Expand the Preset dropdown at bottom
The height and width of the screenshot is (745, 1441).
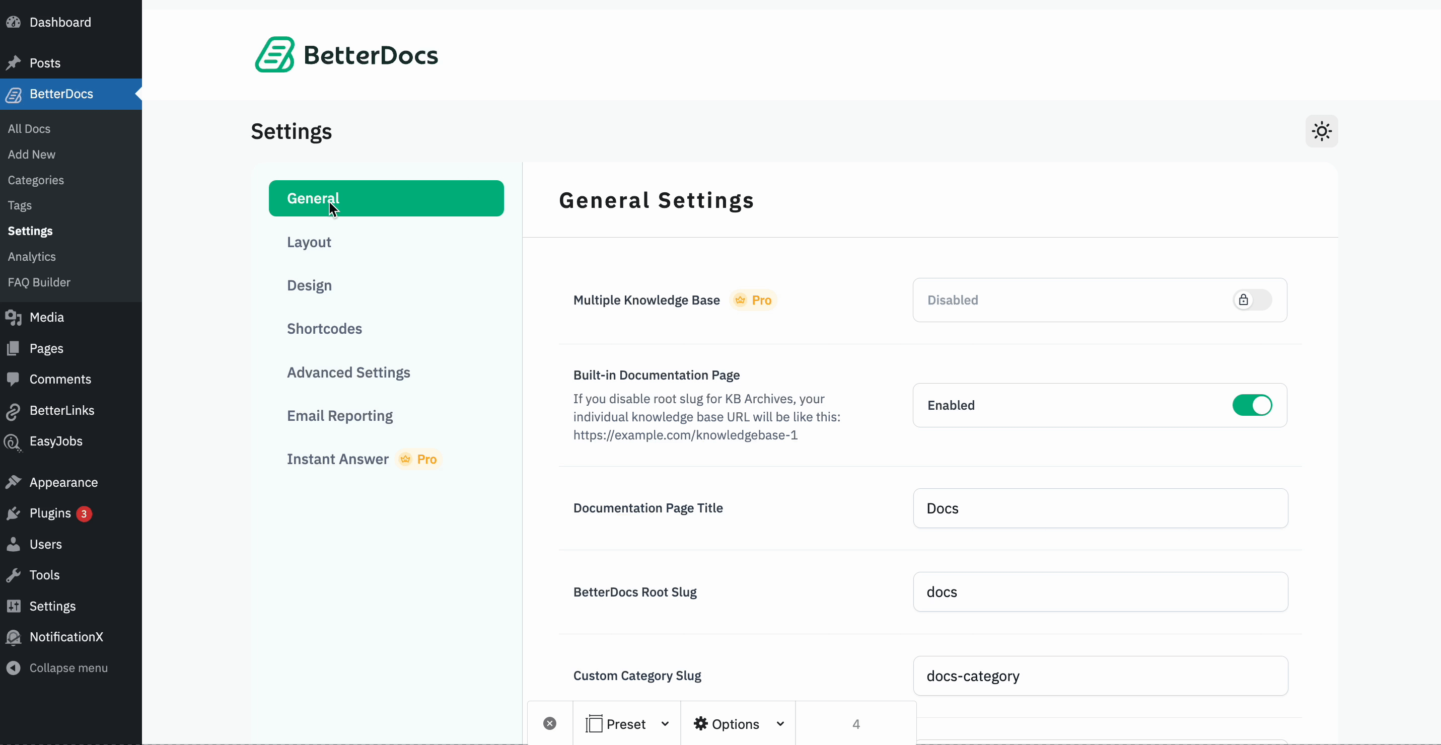pos(665,723)
